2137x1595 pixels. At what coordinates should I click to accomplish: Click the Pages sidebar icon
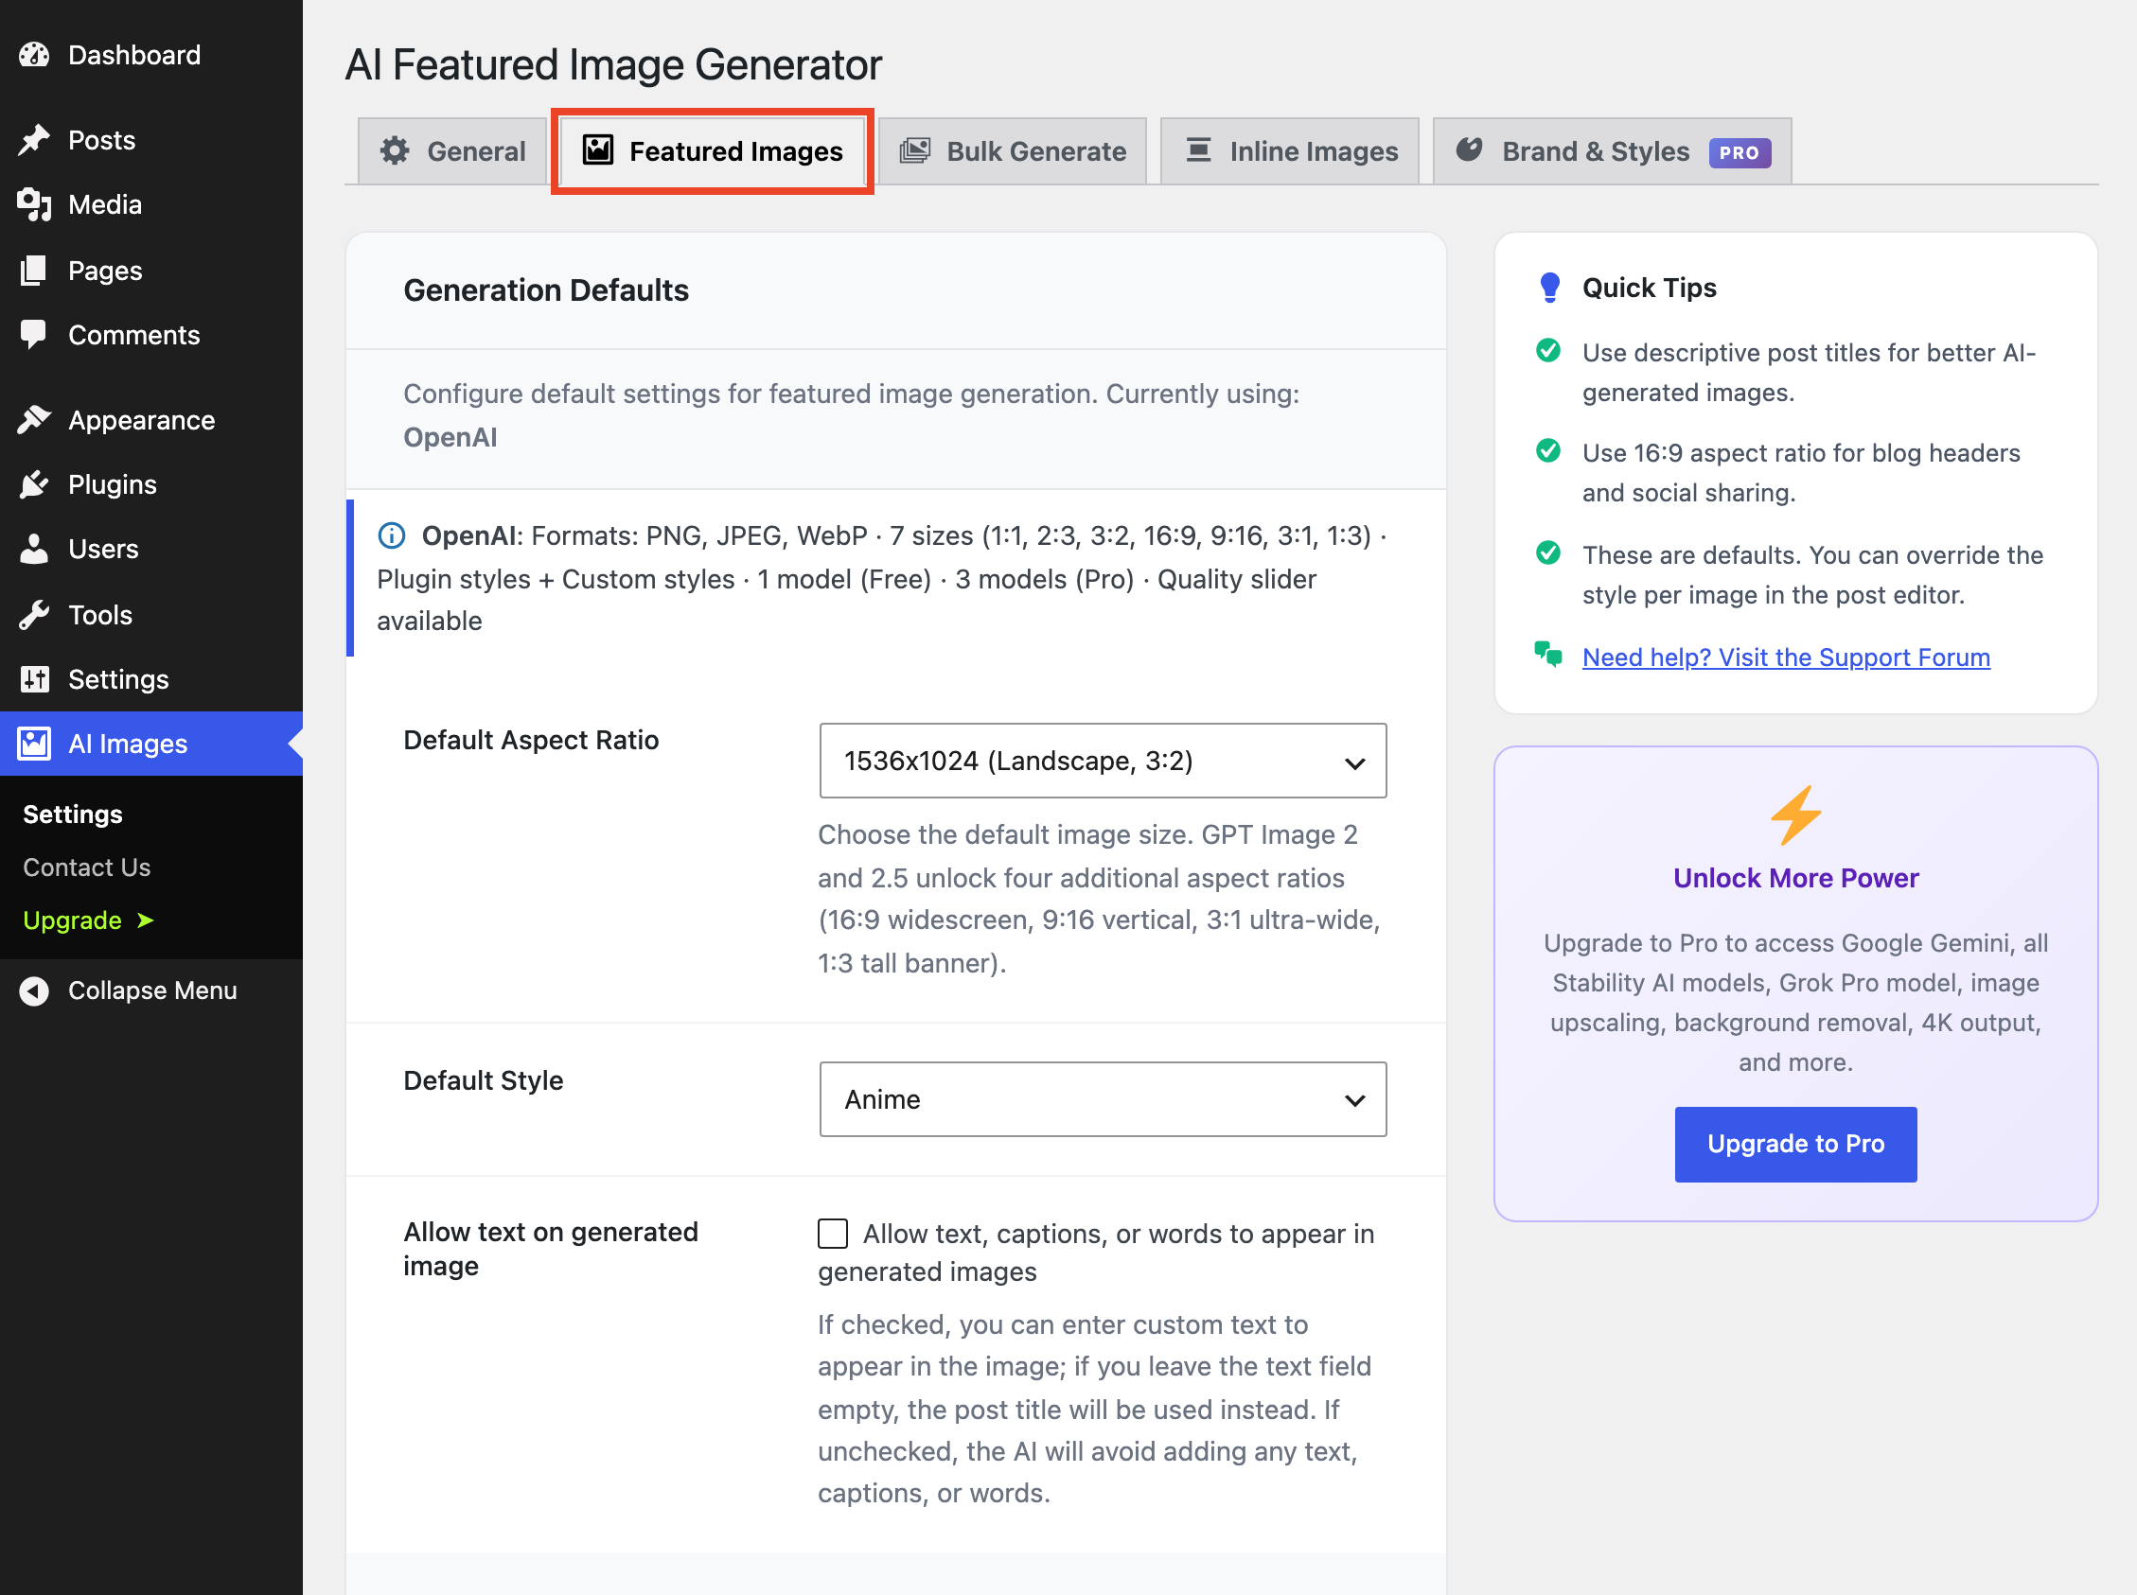coord(34,271)
